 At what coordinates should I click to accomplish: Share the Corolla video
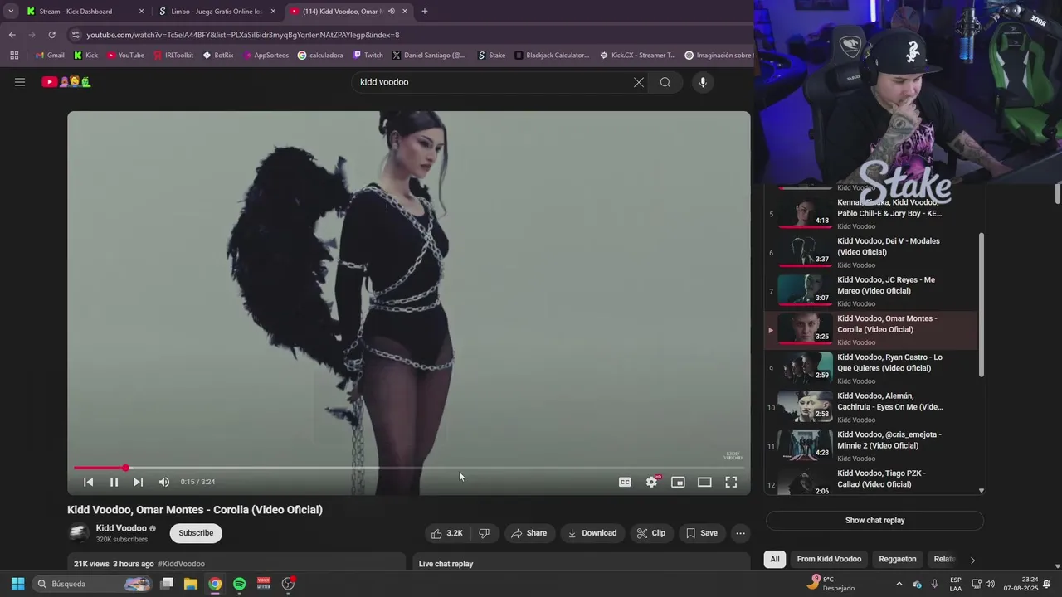[x=529, y=533]
